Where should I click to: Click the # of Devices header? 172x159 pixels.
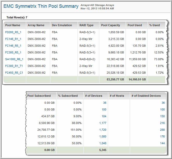coord(94,96)
